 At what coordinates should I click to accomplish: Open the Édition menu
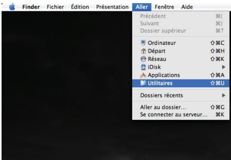(80, 7)
